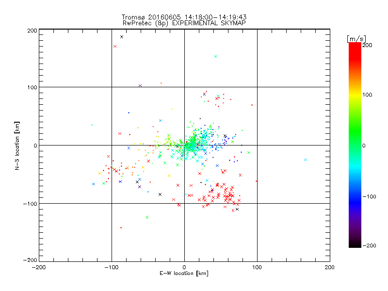Image resolution: width=388 pixels, height=291 pixels.
Task: Click the plot title 'Tromsø 20160605 14:18:00-14:19:43'
Action: coord(184,17)
